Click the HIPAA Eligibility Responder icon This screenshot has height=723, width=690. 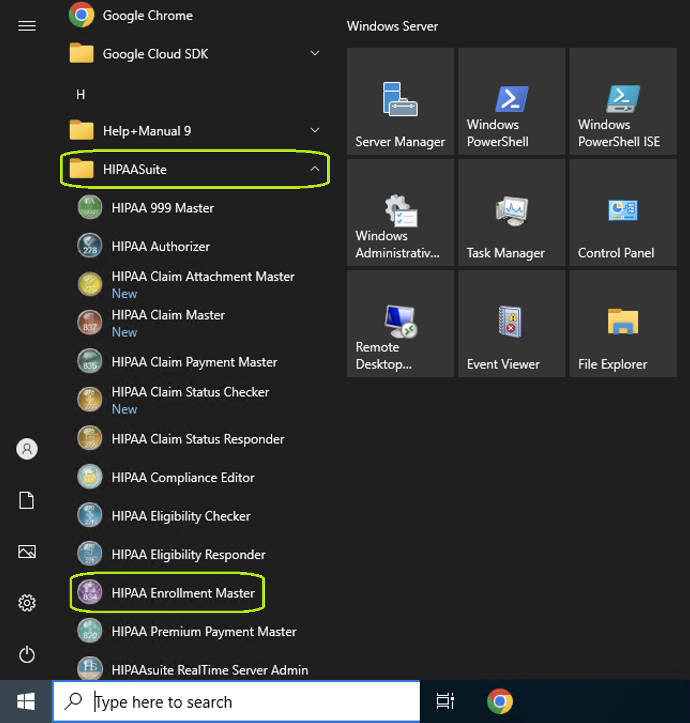click(x=90, y=554)
